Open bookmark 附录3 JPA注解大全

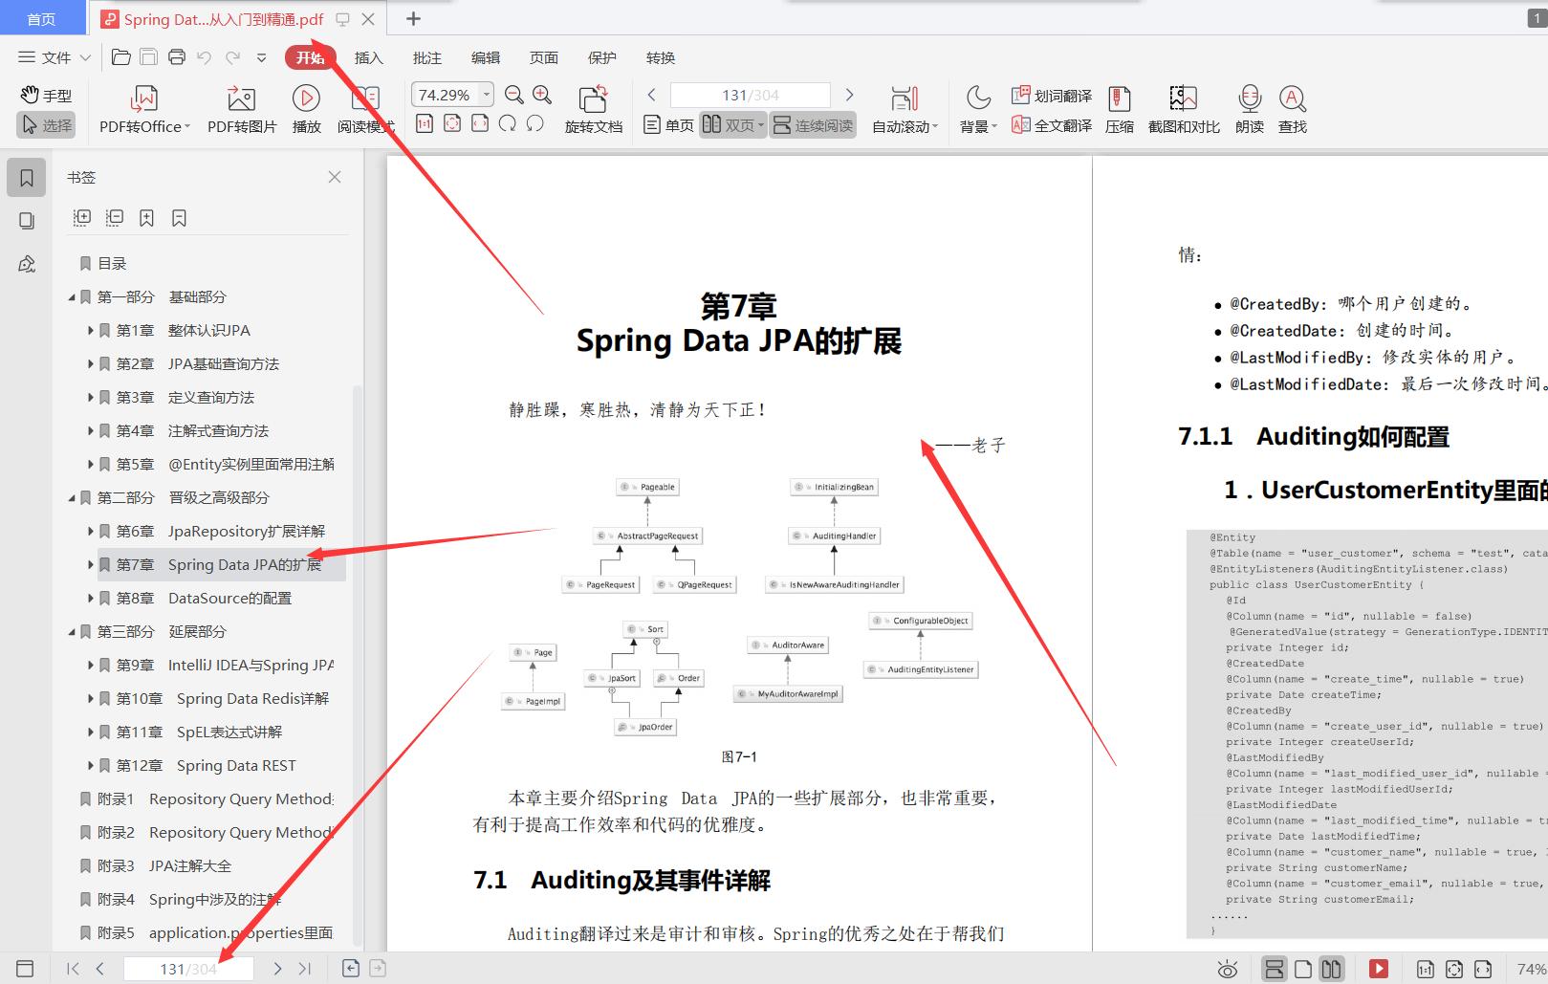click(164, 866)
